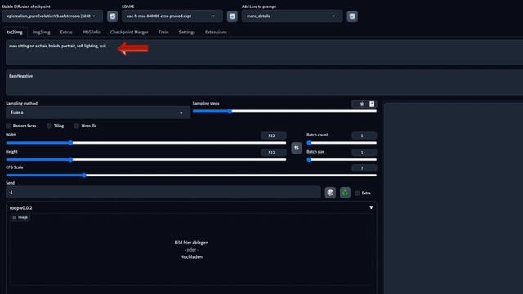Adjust the Sampling steps slider
The width and height of the screenshot is (523, 294).
[284, 111]
